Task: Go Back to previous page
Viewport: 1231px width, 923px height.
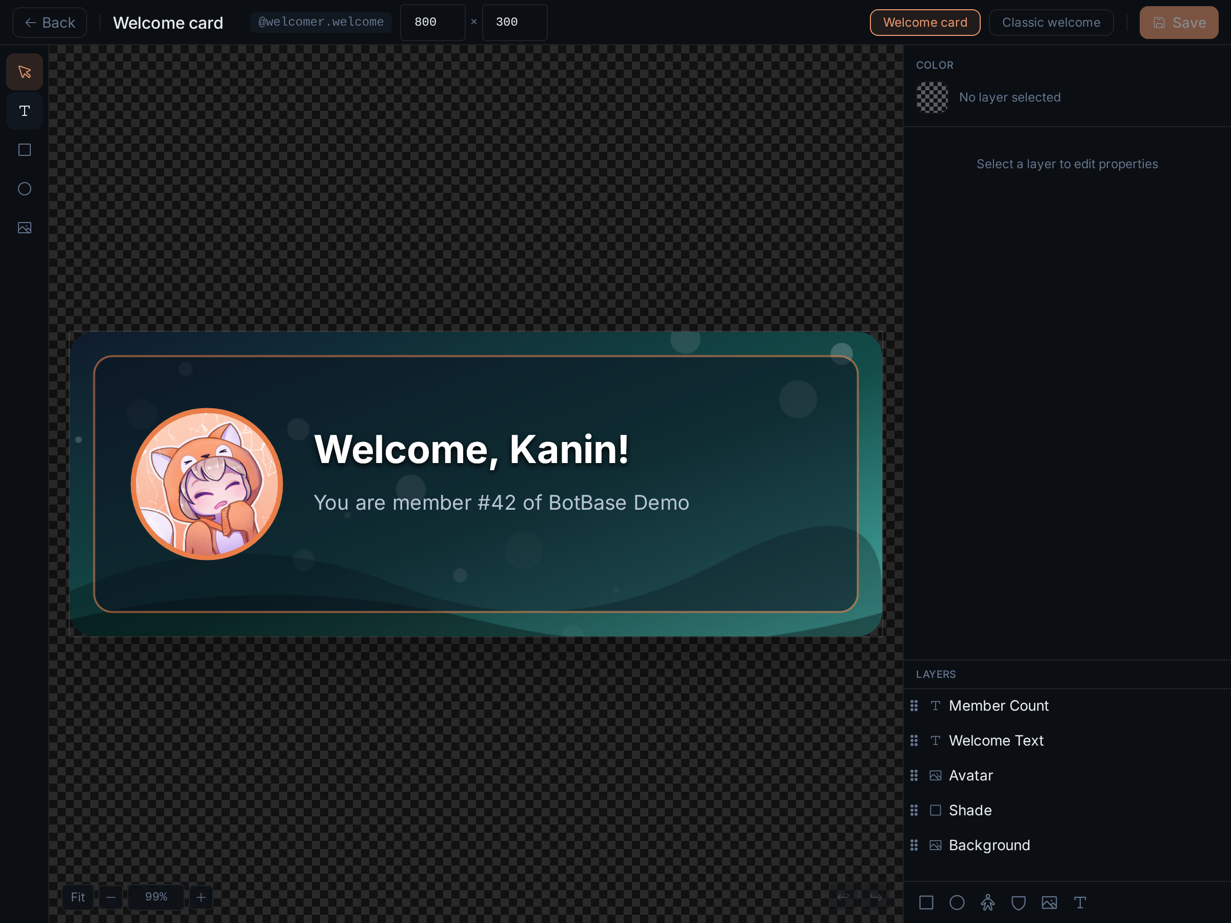Action: [x=50, y=22]
